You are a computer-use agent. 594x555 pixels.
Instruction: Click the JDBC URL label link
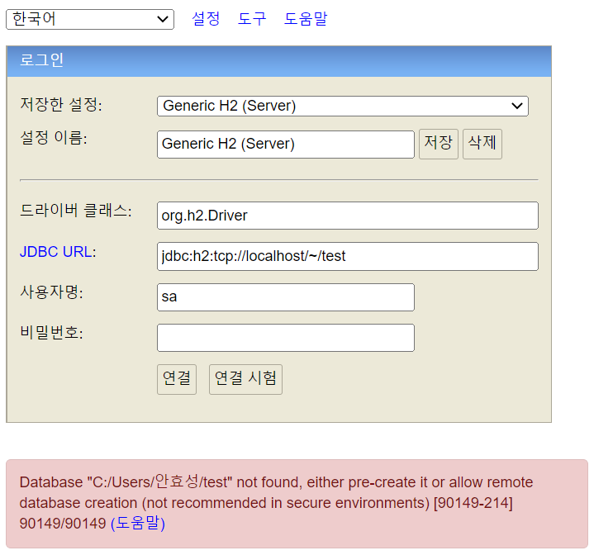[x=55, y=252]
